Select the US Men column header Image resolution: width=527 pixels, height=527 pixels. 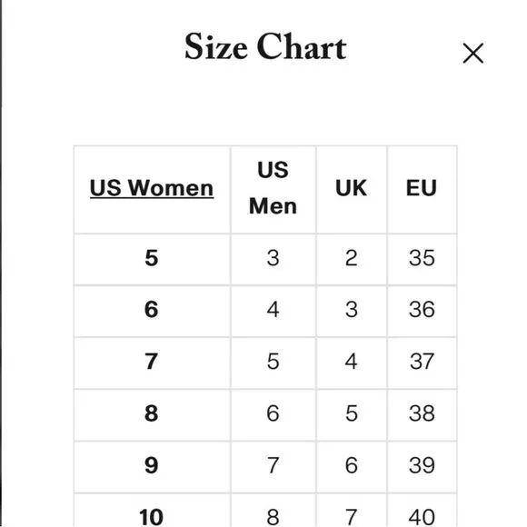click(273, 188)
